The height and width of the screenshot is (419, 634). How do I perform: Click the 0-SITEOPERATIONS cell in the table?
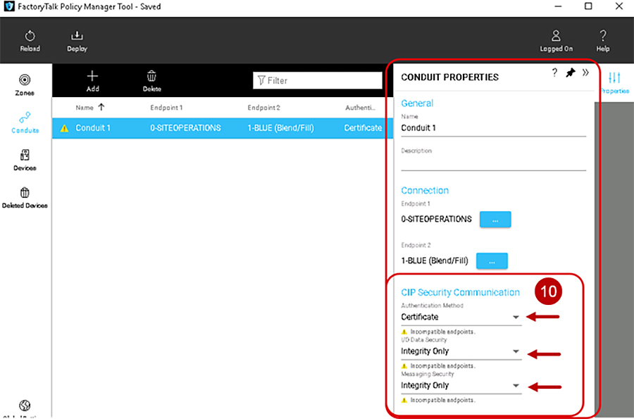pos(185,128)
